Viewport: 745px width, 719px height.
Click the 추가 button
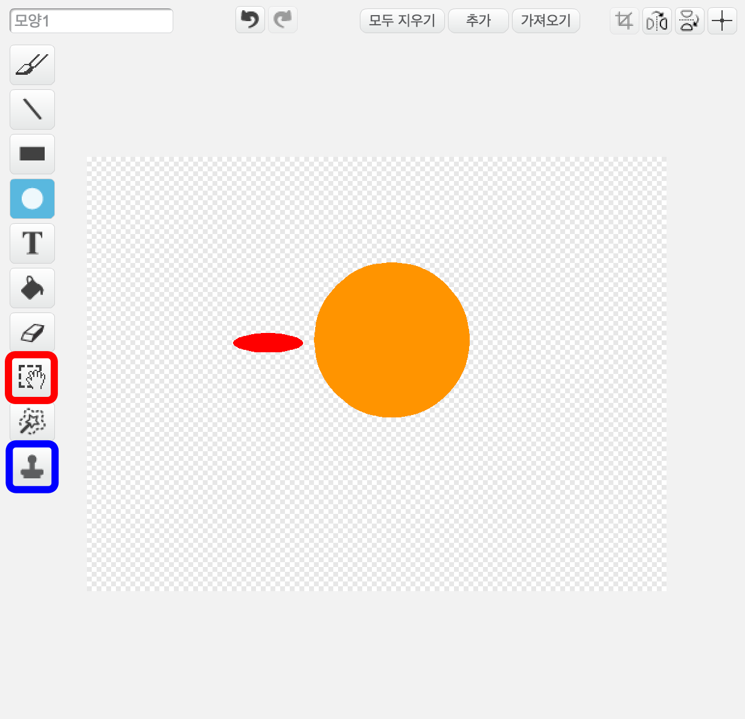coord(478,21)
